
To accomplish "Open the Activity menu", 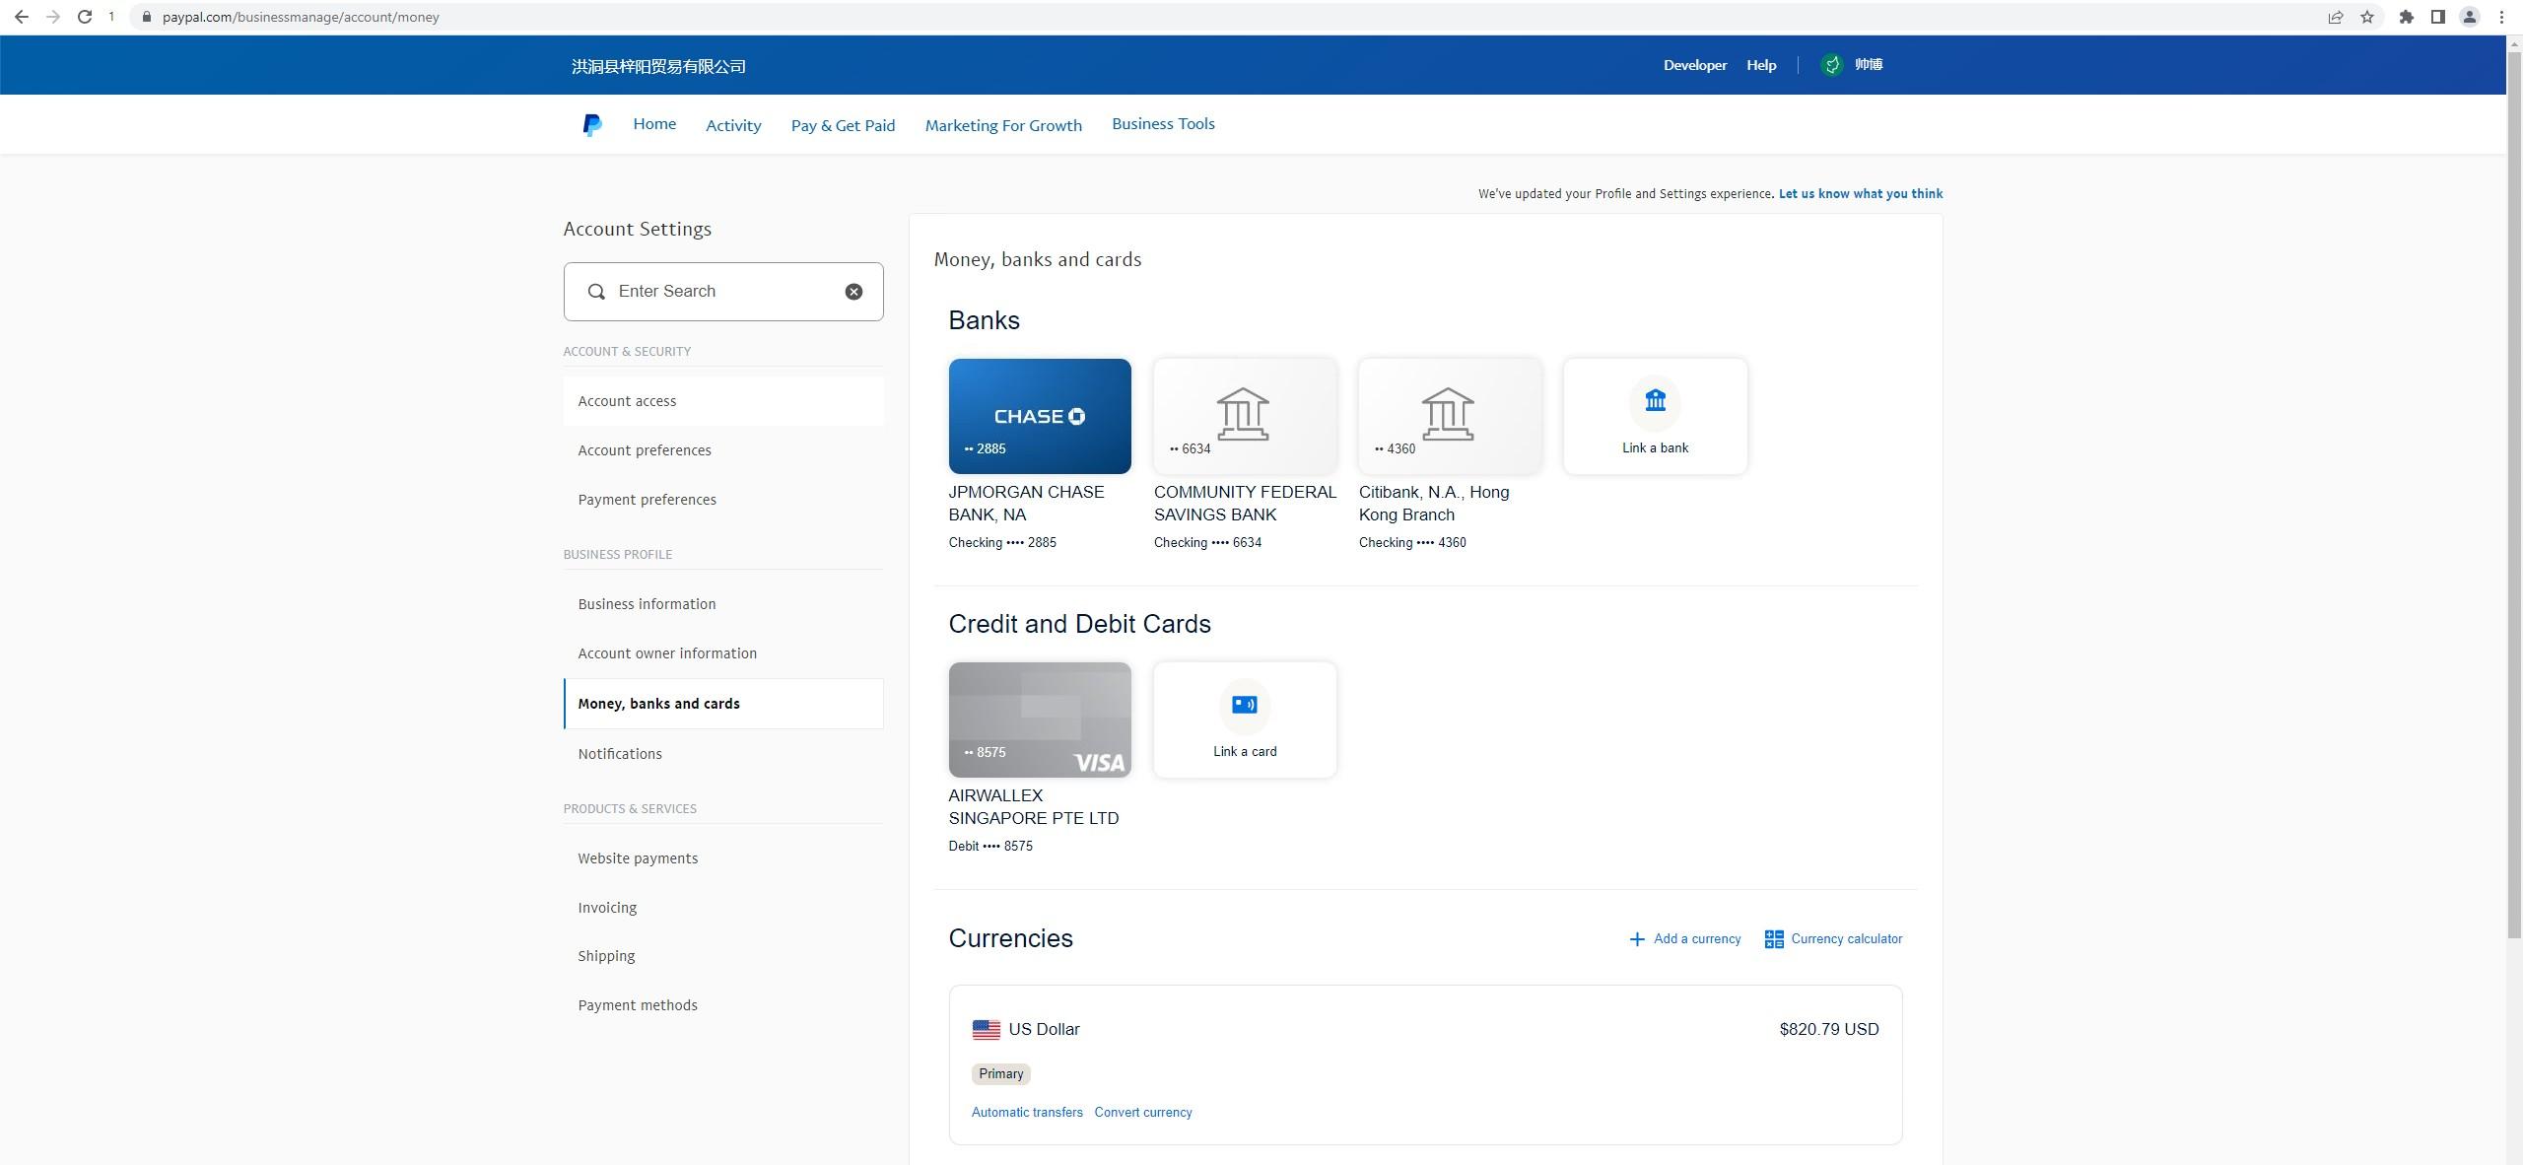I will (x=732, y=125).
